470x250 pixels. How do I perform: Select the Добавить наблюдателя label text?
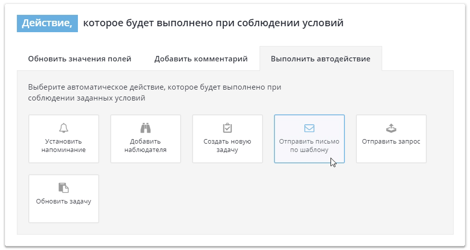[x=145, y=146]
